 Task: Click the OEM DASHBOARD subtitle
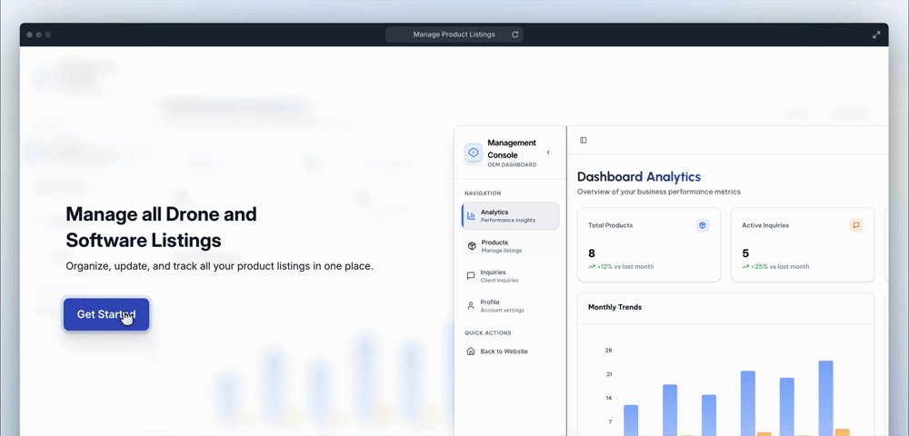click(512, 165)
